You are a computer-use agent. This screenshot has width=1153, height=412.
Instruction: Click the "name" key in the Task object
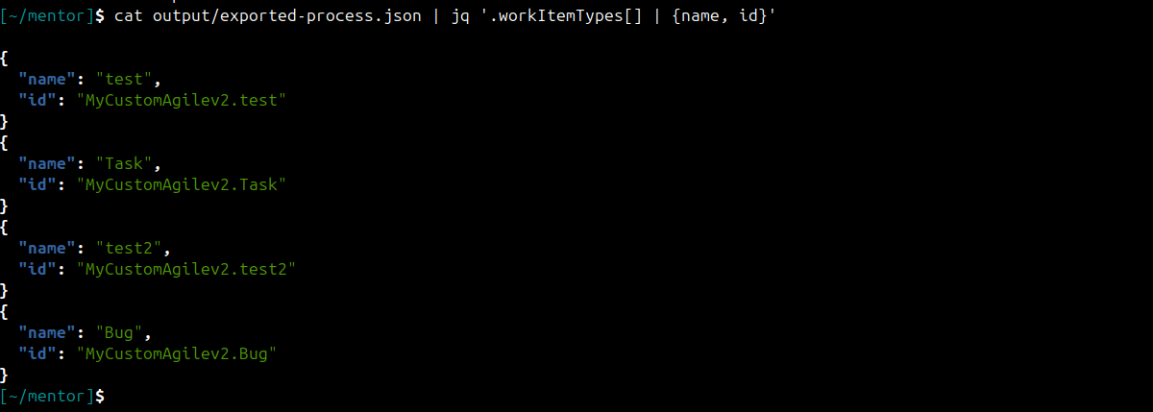(x=47, y=163)
